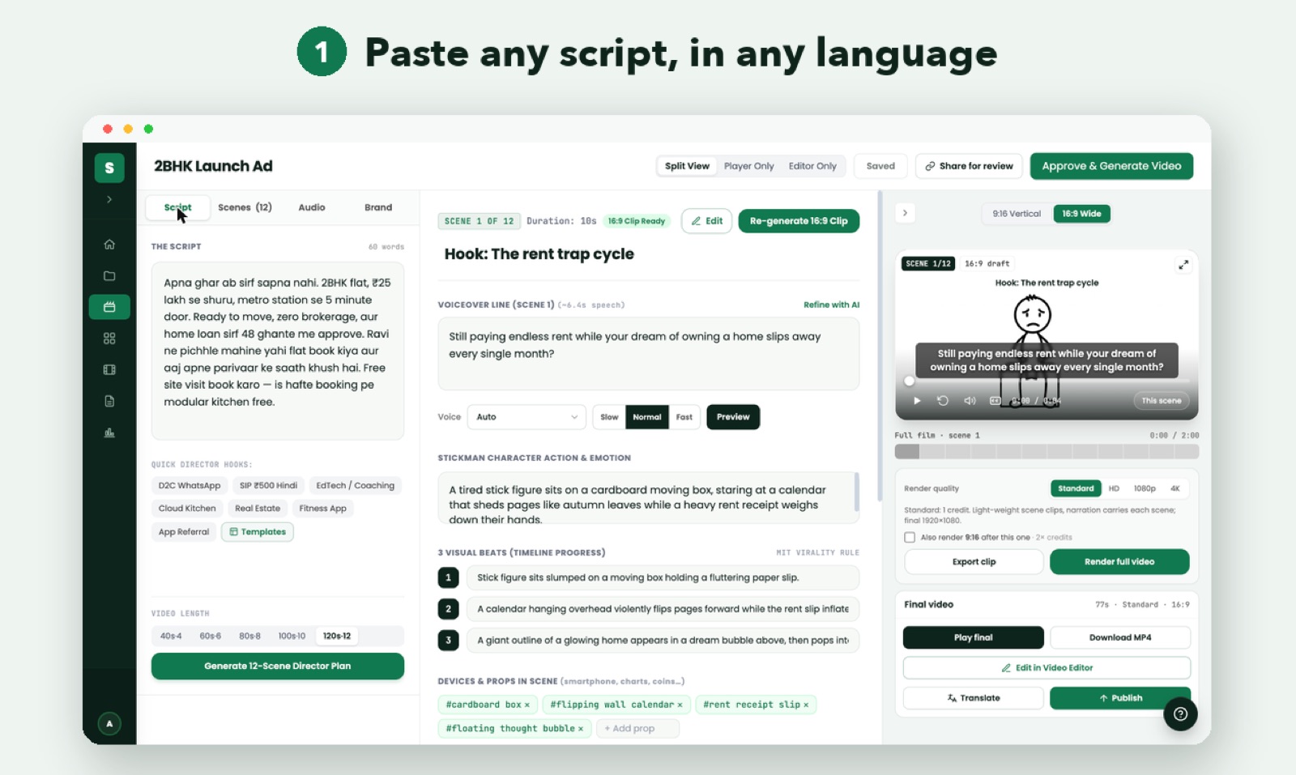The image size is (1296, 775).
Task: Choose the 60s-6 video length
Action: pos(211,636)
